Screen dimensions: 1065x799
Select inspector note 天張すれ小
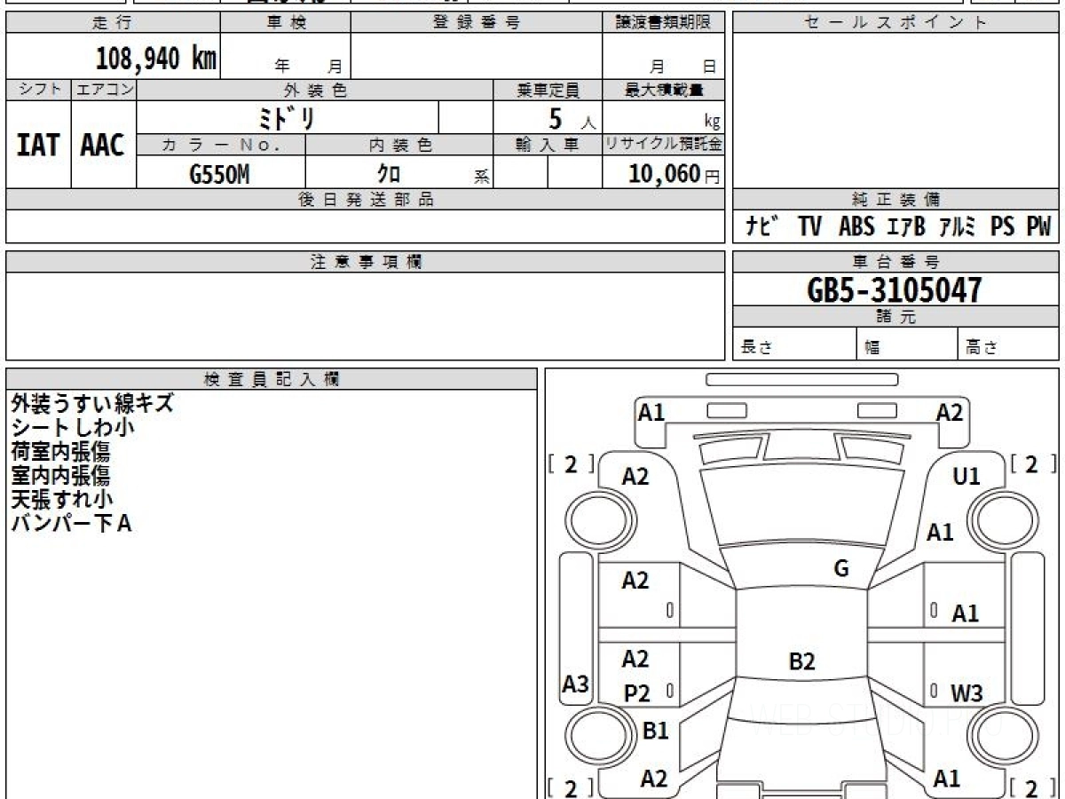pos(62,499)
